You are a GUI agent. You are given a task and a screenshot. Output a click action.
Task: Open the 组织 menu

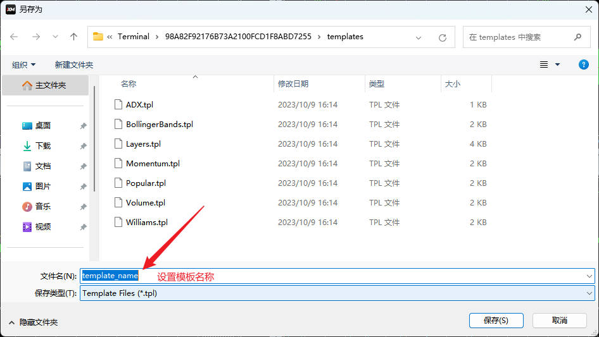click(23, 65)
